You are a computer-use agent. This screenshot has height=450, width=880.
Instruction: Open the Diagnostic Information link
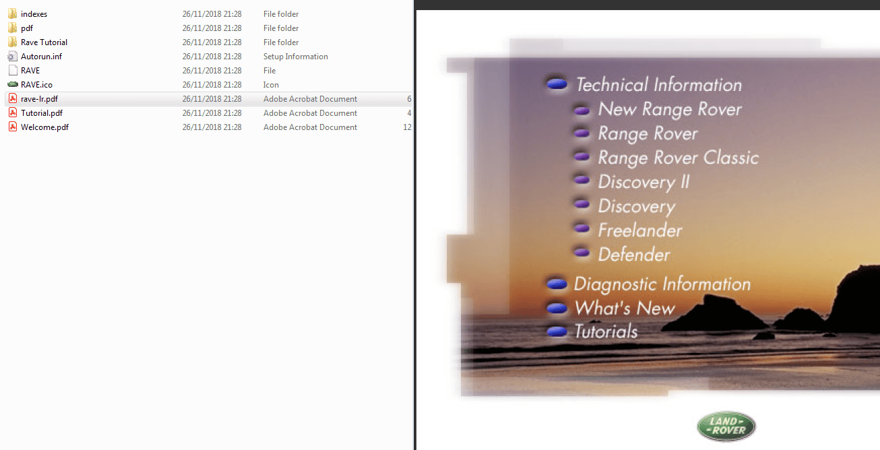pos(662,284)
